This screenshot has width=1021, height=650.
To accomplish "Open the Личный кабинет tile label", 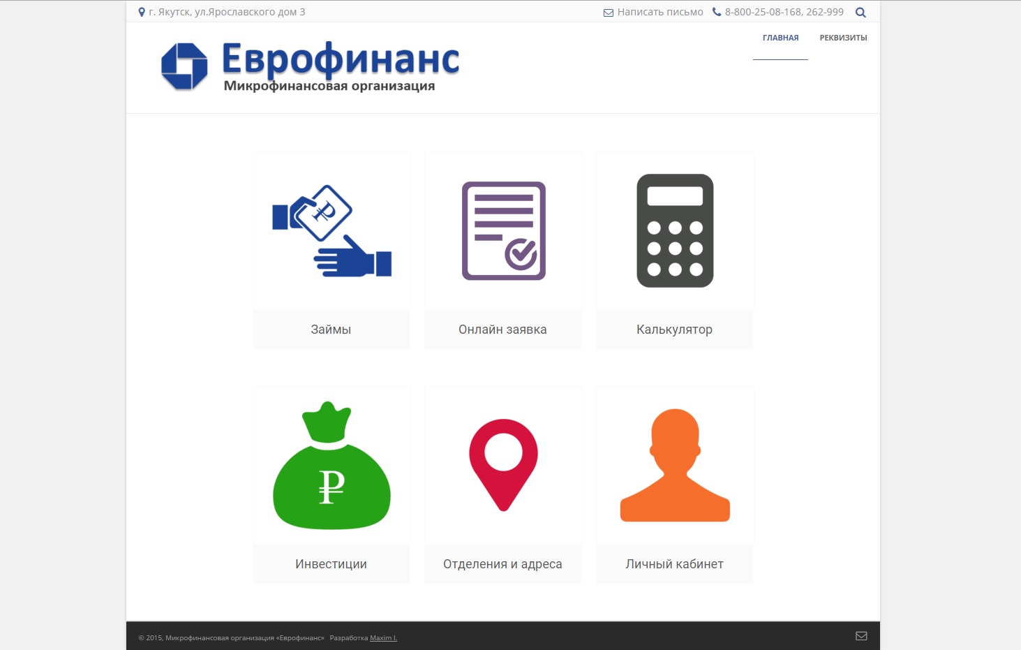I will pyautogui.click(x=674, y=564).
